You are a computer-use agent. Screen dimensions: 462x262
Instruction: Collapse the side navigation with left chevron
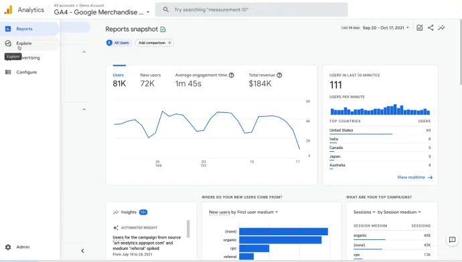point(82,251)
